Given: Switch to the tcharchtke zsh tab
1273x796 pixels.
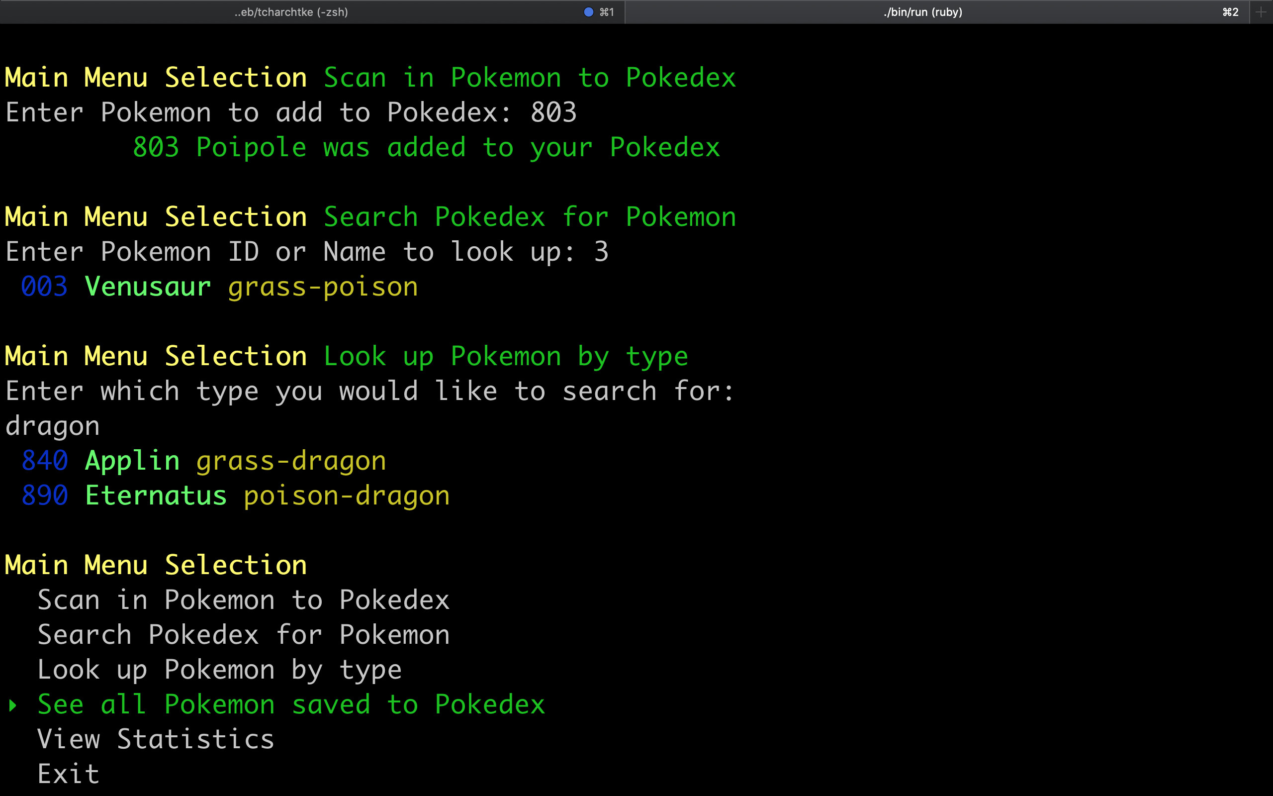Looking at the screenshot, I should tap(312, 11).
